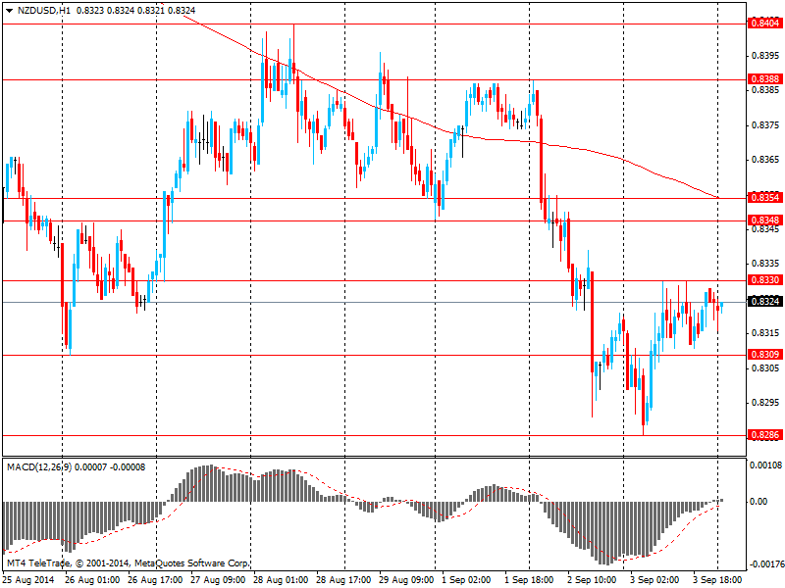Select the MT4 TeleTrade copyright text
The height and width of the screenshot is (588, 785).
coord(129,563)
